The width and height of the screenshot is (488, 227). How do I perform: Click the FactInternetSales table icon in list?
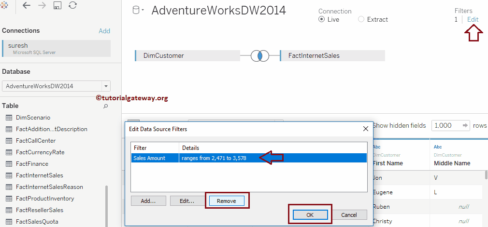(x=9, y=175)
